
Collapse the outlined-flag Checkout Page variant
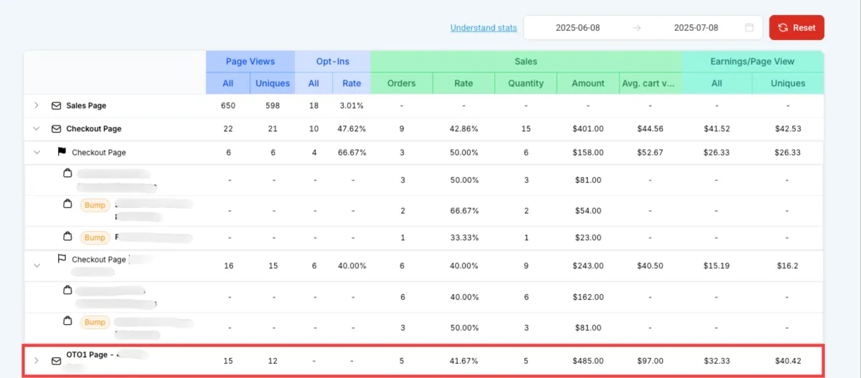click(x=36, y=265)
